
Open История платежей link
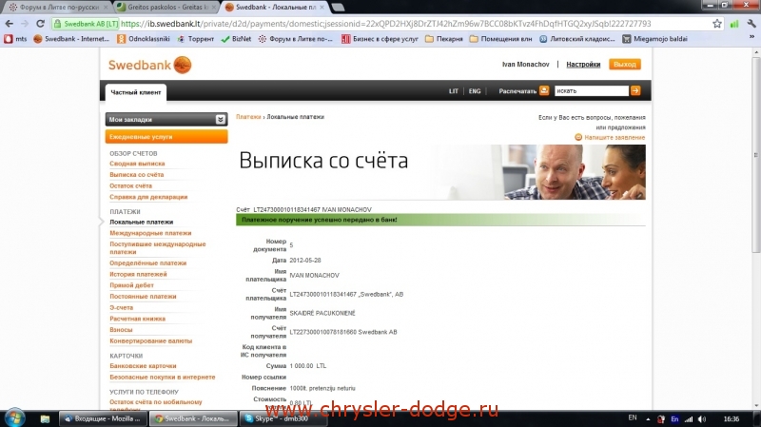[138, 274]
